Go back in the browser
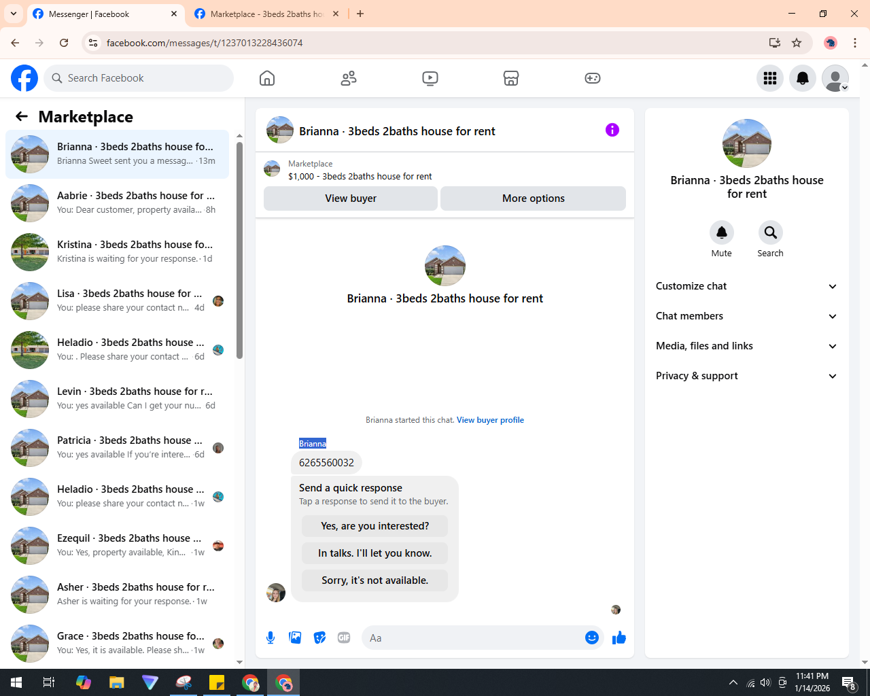This screenshot has height=696, width=870. coord(15,43)
